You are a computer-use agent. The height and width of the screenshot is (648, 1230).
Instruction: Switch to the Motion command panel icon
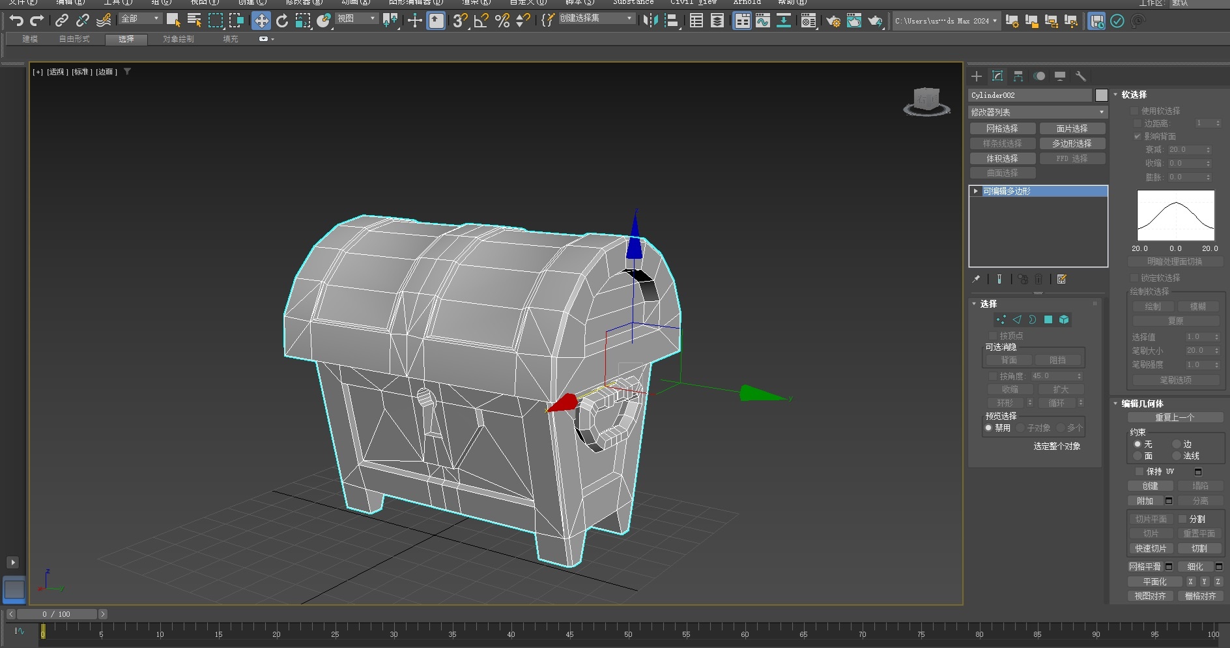(x=1039, y=76)
